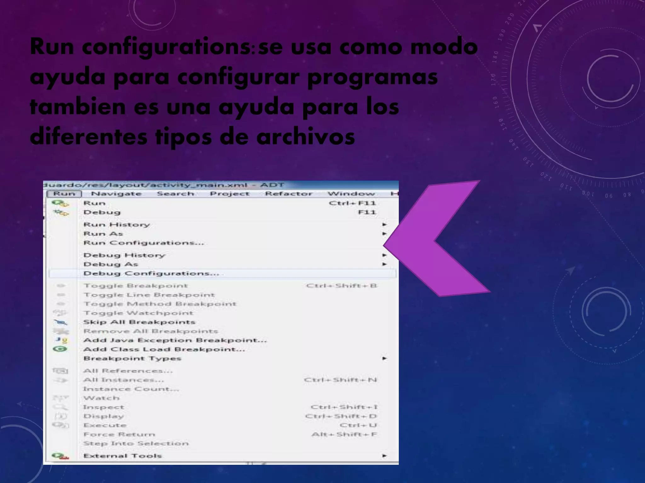This screenshot has height=483, width=645.
Task: Click the All Instances icon
Action: 60,380
